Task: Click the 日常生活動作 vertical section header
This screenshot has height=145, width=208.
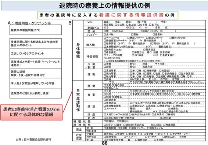Action: coord(78,100)
